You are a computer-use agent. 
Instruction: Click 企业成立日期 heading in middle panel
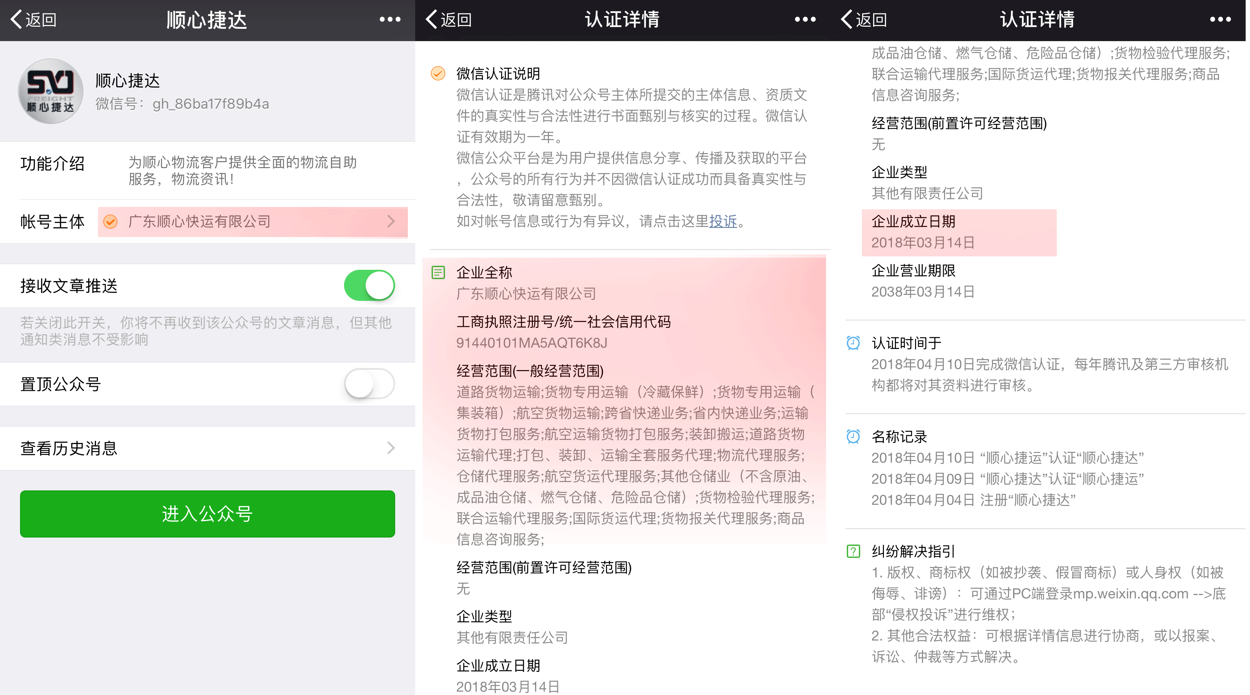(498, 666)
